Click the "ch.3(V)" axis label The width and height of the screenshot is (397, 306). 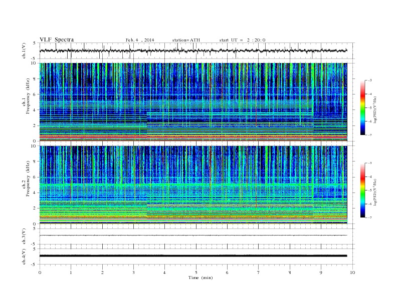tap(24, 236)
